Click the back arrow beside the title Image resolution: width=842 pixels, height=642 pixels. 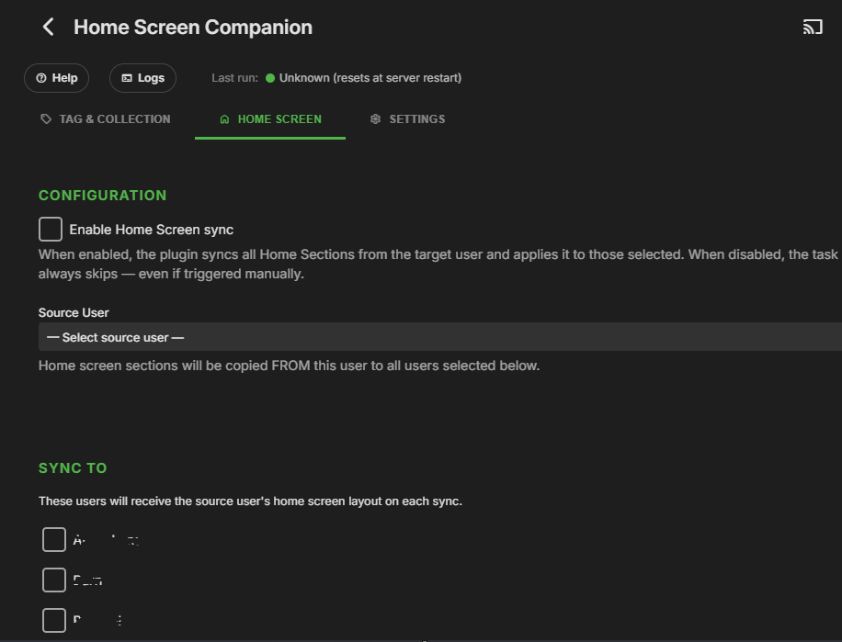click(49, 27)
